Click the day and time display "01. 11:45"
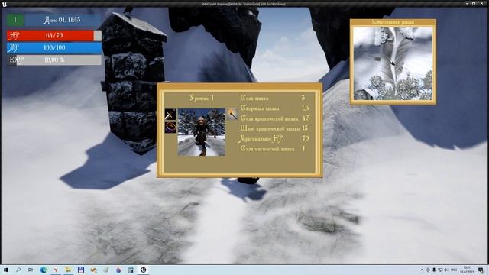This screenshot has height=275, width=489. pyautogui.click(x=63, y=20)
